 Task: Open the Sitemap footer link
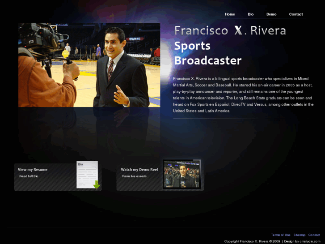[x=300, y=235]
